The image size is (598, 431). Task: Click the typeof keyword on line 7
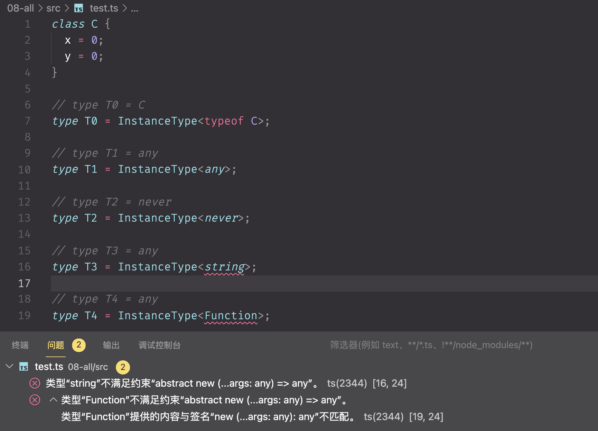click(224, 121)
